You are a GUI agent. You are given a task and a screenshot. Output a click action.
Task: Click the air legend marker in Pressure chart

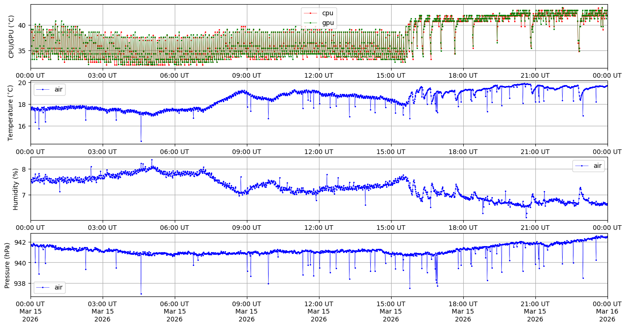[43, 287]
